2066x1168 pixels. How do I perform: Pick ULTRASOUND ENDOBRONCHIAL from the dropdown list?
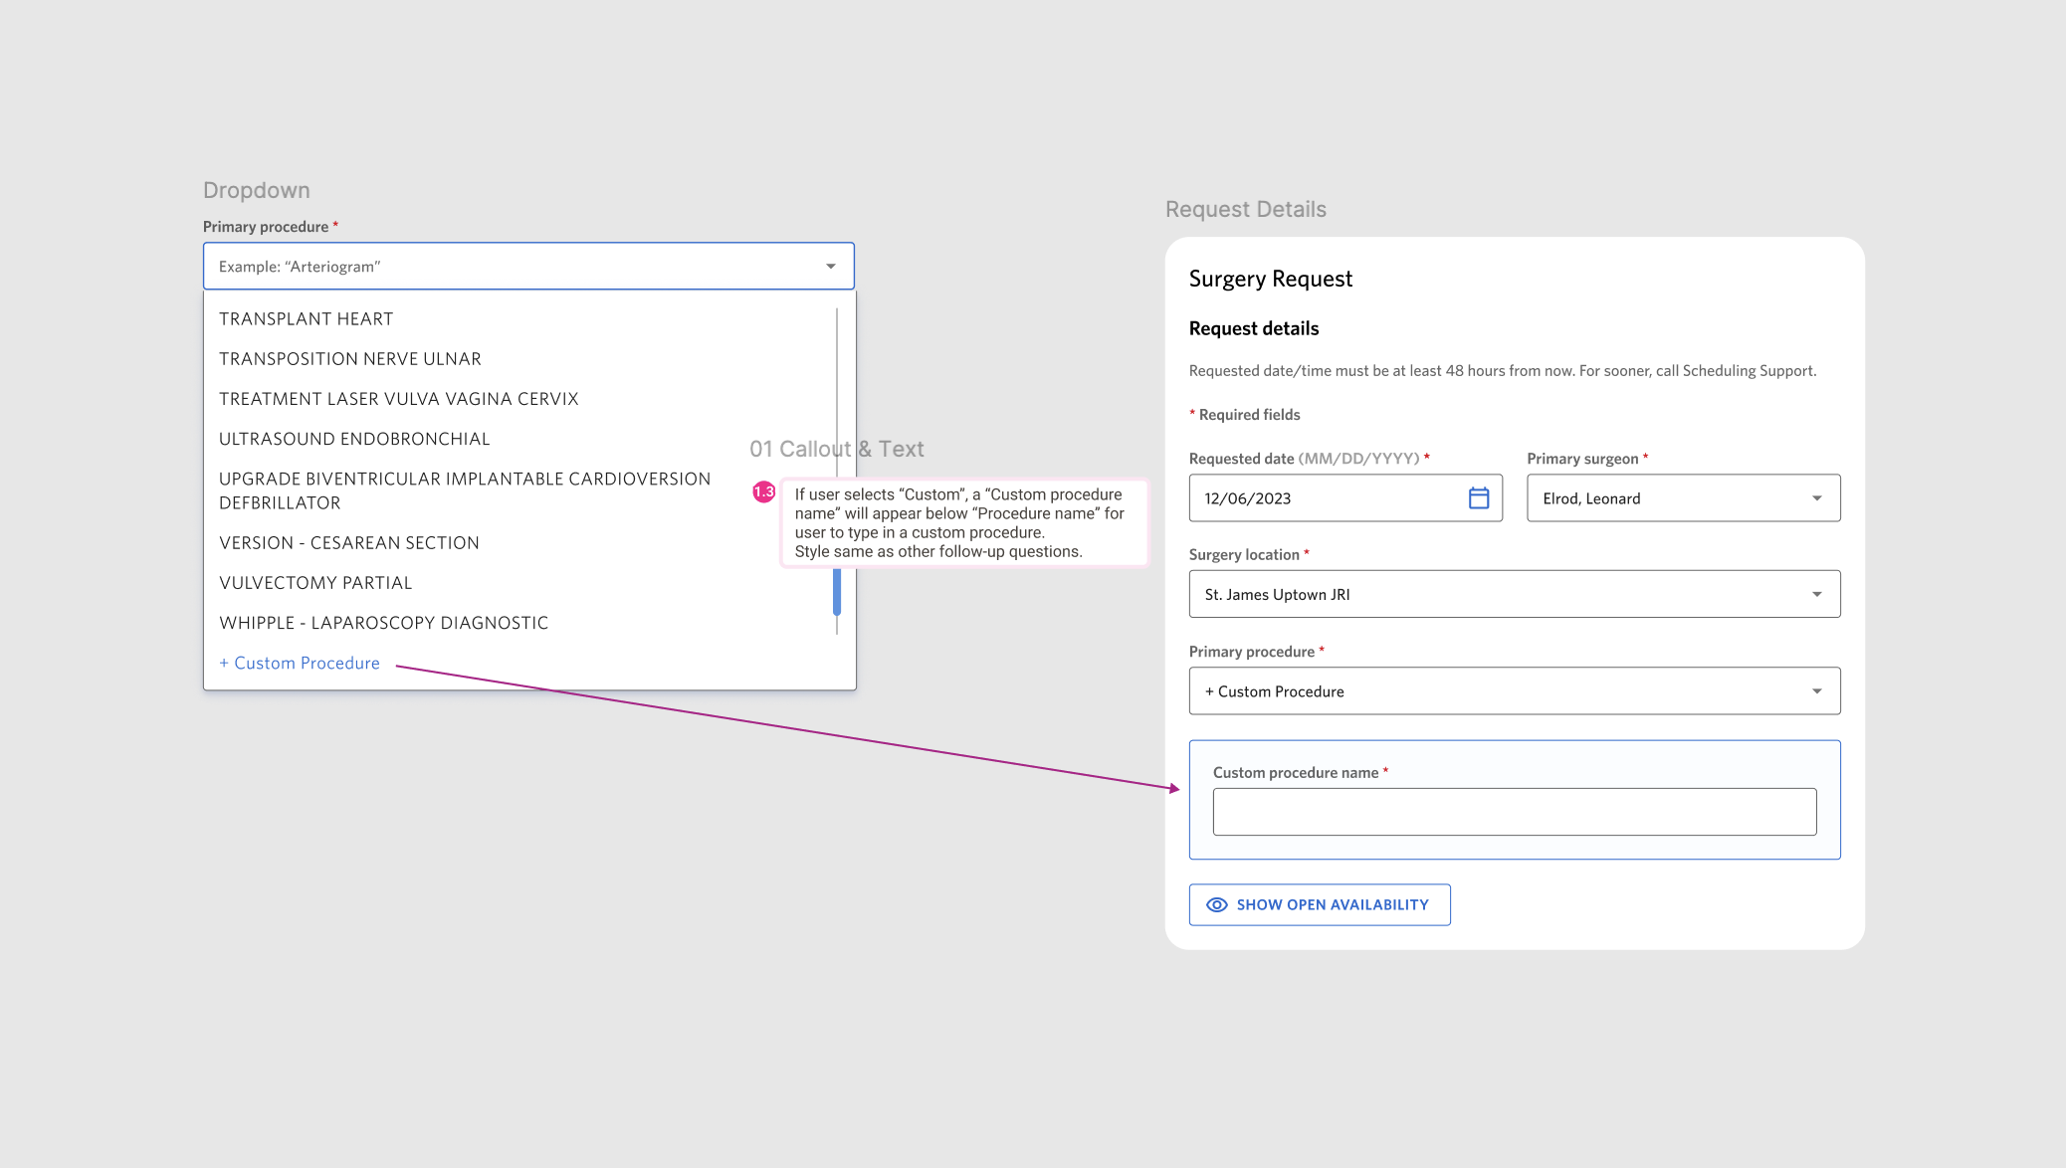tap(354, 439)
